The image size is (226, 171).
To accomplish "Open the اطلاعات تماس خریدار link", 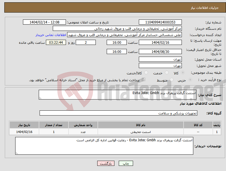I will pyautogui.click(x=51, y=35).
